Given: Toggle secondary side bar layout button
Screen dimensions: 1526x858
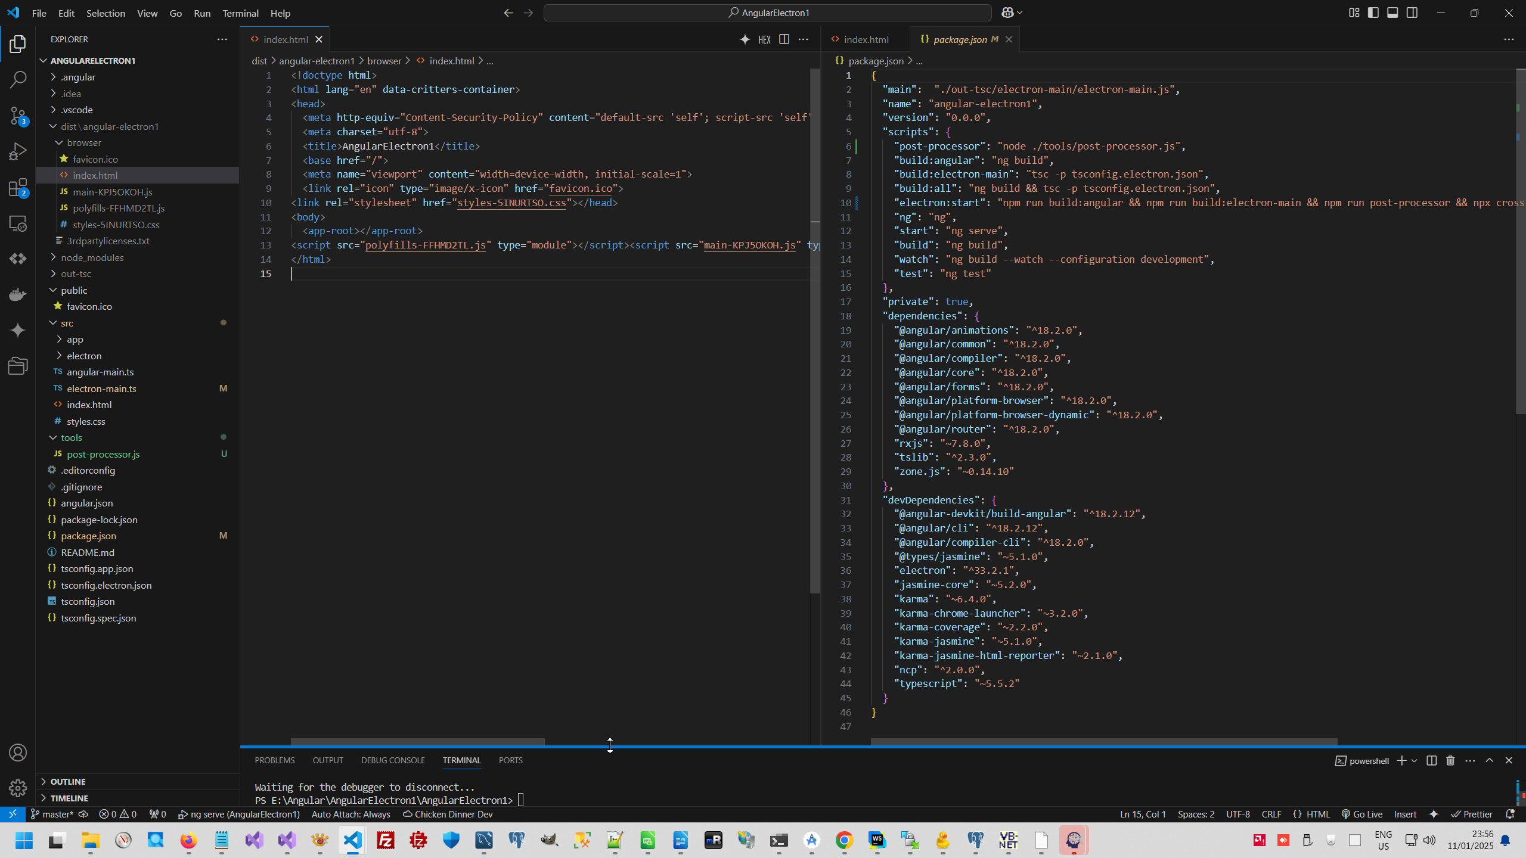Looking at the screenshot, I should (1412, 13).
